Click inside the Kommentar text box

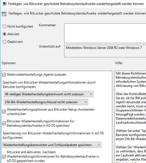(105, 33)
